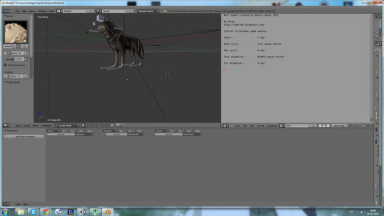Open the Blender Game engine dropdown
This screenshot has height=216, width=384.
point(149,11)
